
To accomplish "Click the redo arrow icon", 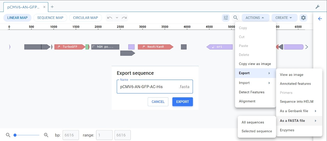I will coord(124,18).
